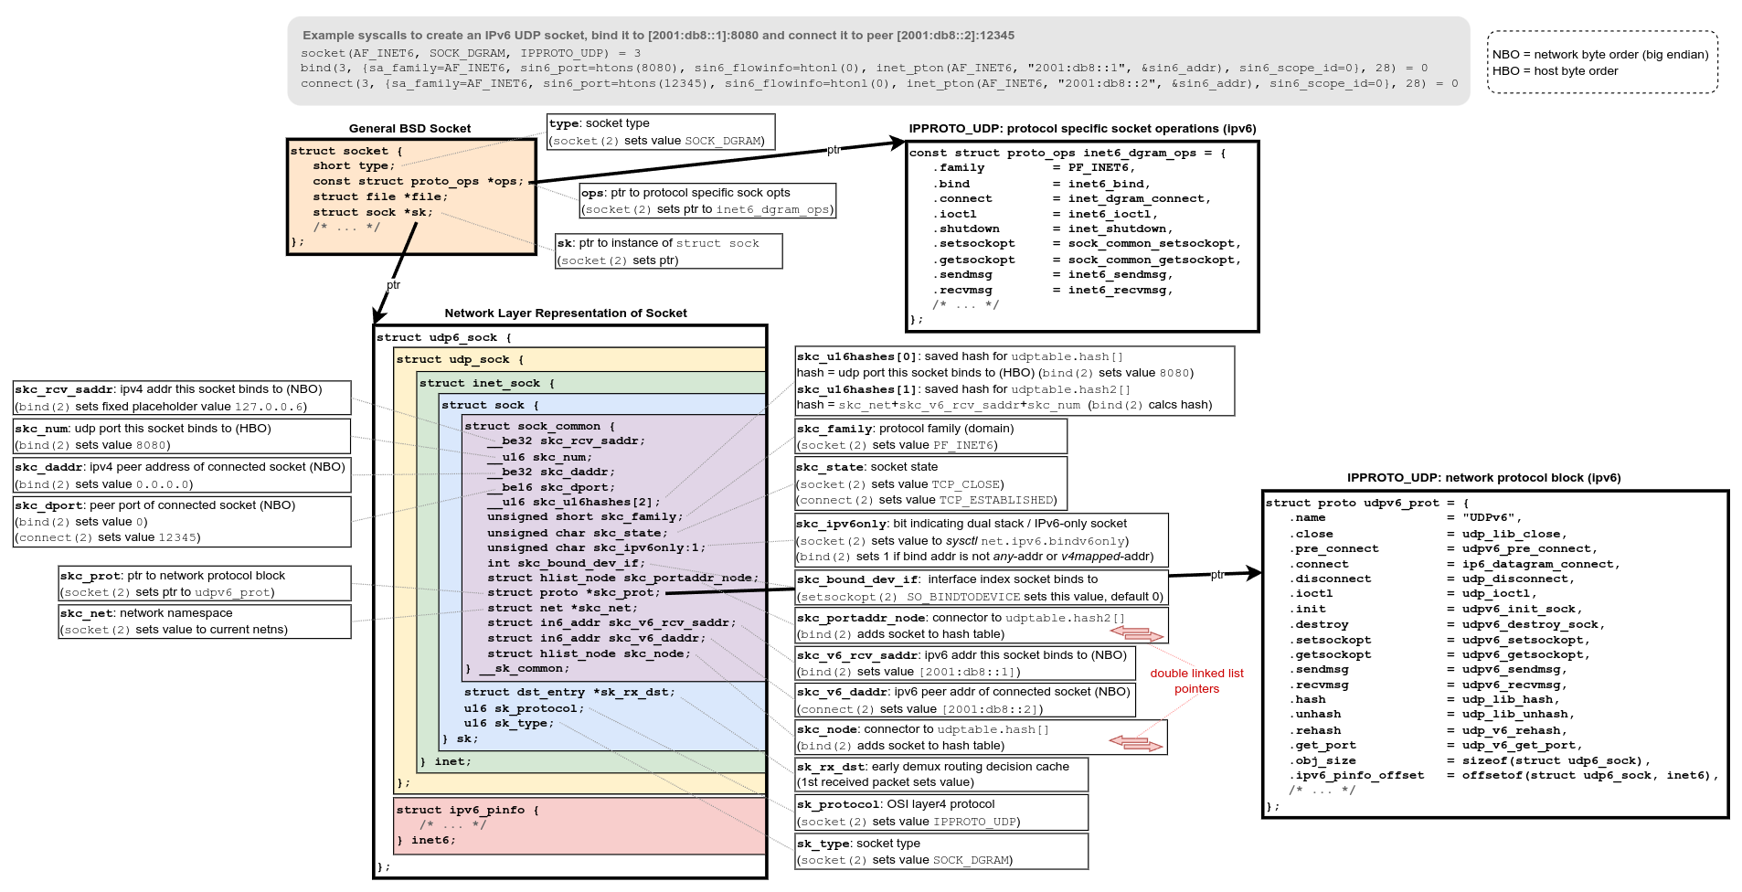Select the orange struct socket block
This screenshot has height=892, width=1742.
[411, 196]
